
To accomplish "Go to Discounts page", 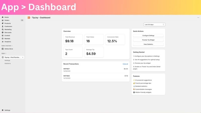I will pos(8,33).
